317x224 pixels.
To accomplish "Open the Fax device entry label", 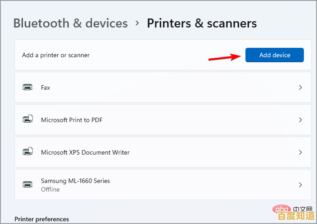I will [45, 87].
